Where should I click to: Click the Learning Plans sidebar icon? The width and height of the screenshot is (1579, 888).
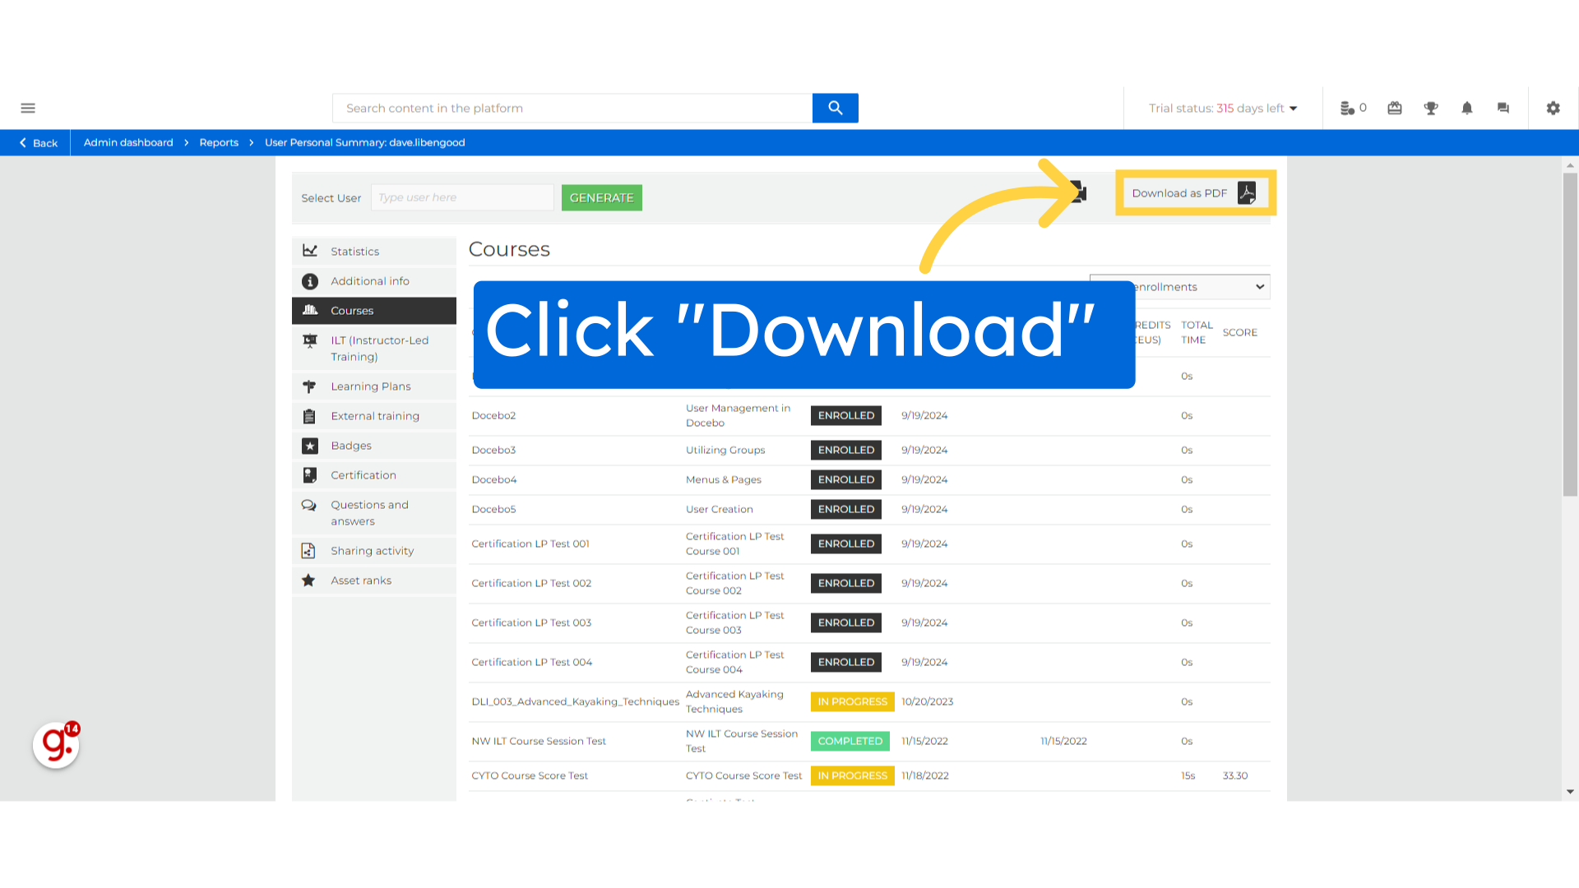point(309,386)
